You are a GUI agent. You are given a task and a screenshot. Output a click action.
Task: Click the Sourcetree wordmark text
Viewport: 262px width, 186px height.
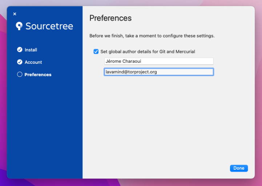pos(49,26)
